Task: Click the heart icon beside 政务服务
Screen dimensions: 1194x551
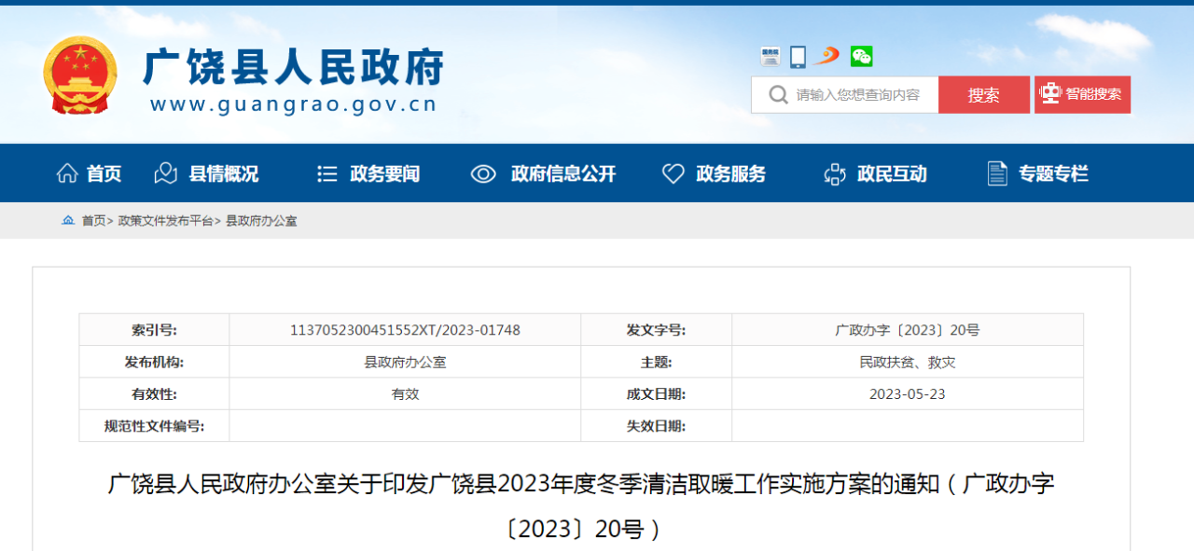Action: [673, 173]
